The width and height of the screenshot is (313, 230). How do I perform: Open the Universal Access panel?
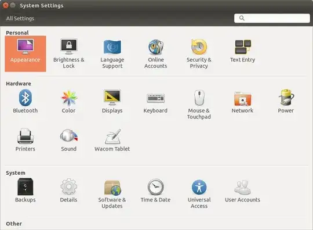[x=199, y=193]
